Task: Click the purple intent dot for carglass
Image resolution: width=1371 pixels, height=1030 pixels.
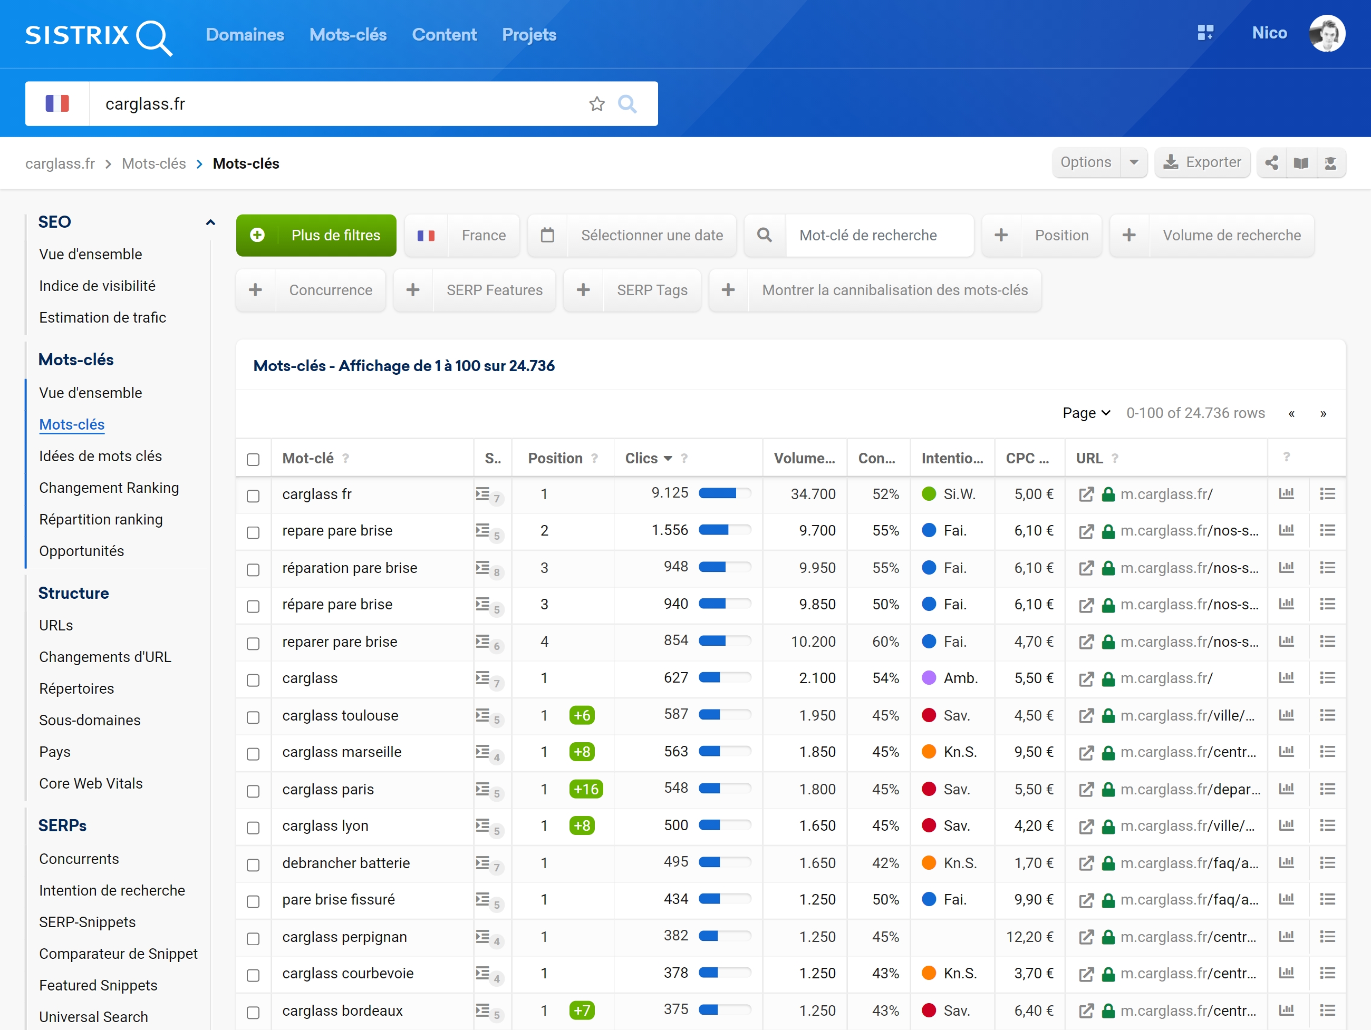Action: click(x=929, y=678)
